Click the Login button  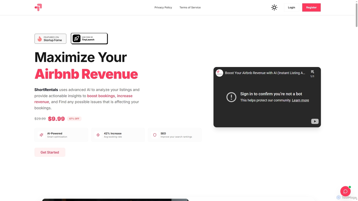(x=291, y=8)
